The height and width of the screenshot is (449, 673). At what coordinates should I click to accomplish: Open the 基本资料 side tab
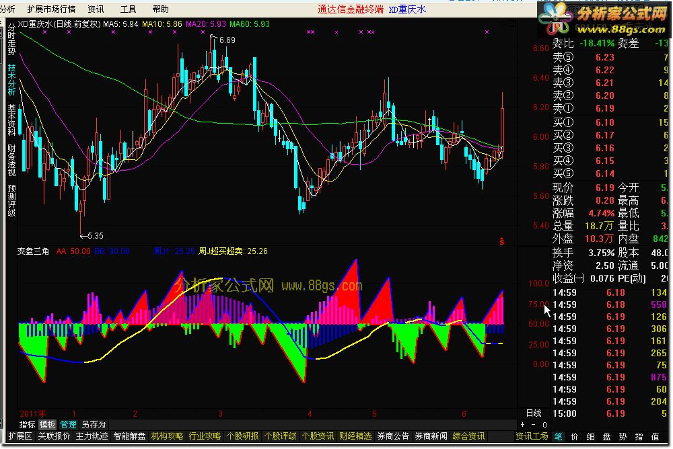click(11, 120)
